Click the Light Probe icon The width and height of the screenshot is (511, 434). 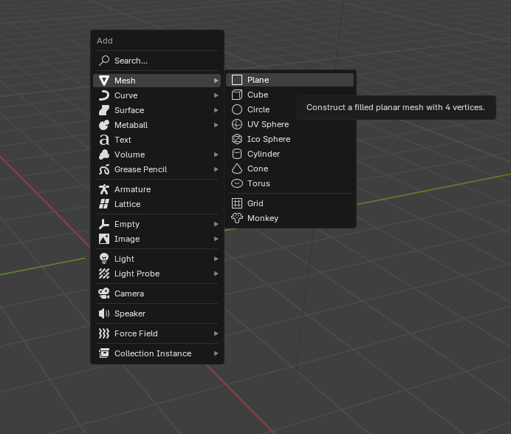104,274
